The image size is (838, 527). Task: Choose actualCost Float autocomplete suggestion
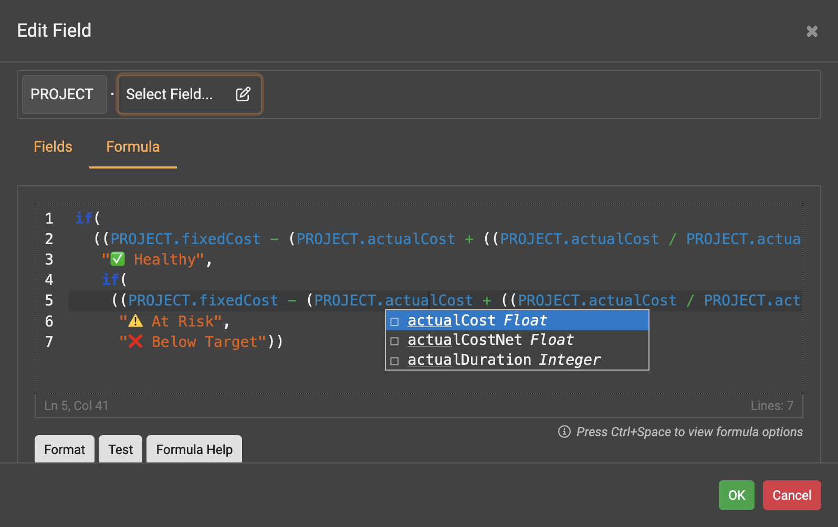tap(517, 320)
